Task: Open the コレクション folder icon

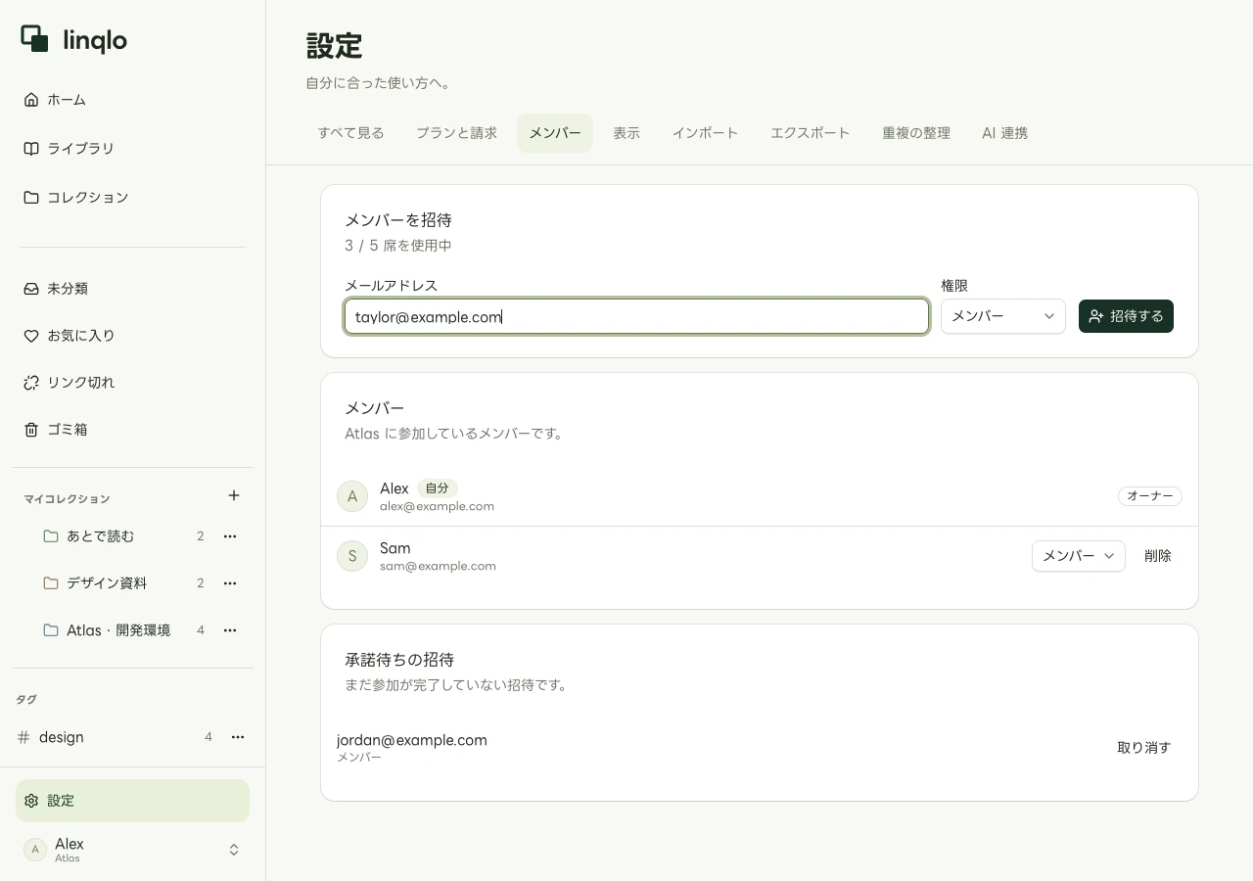Action: point(31,198)
